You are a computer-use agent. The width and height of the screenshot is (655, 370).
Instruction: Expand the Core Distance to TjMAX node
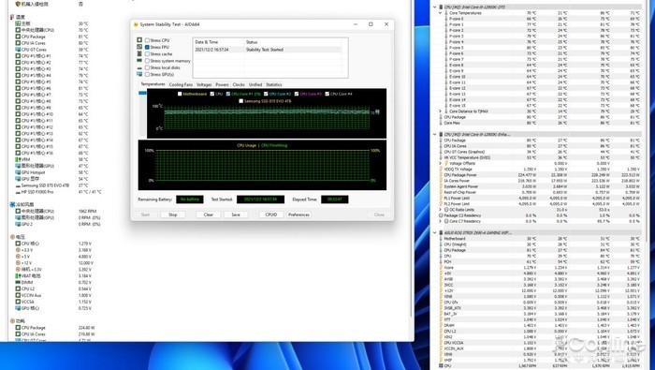click(x=441, y=111)
